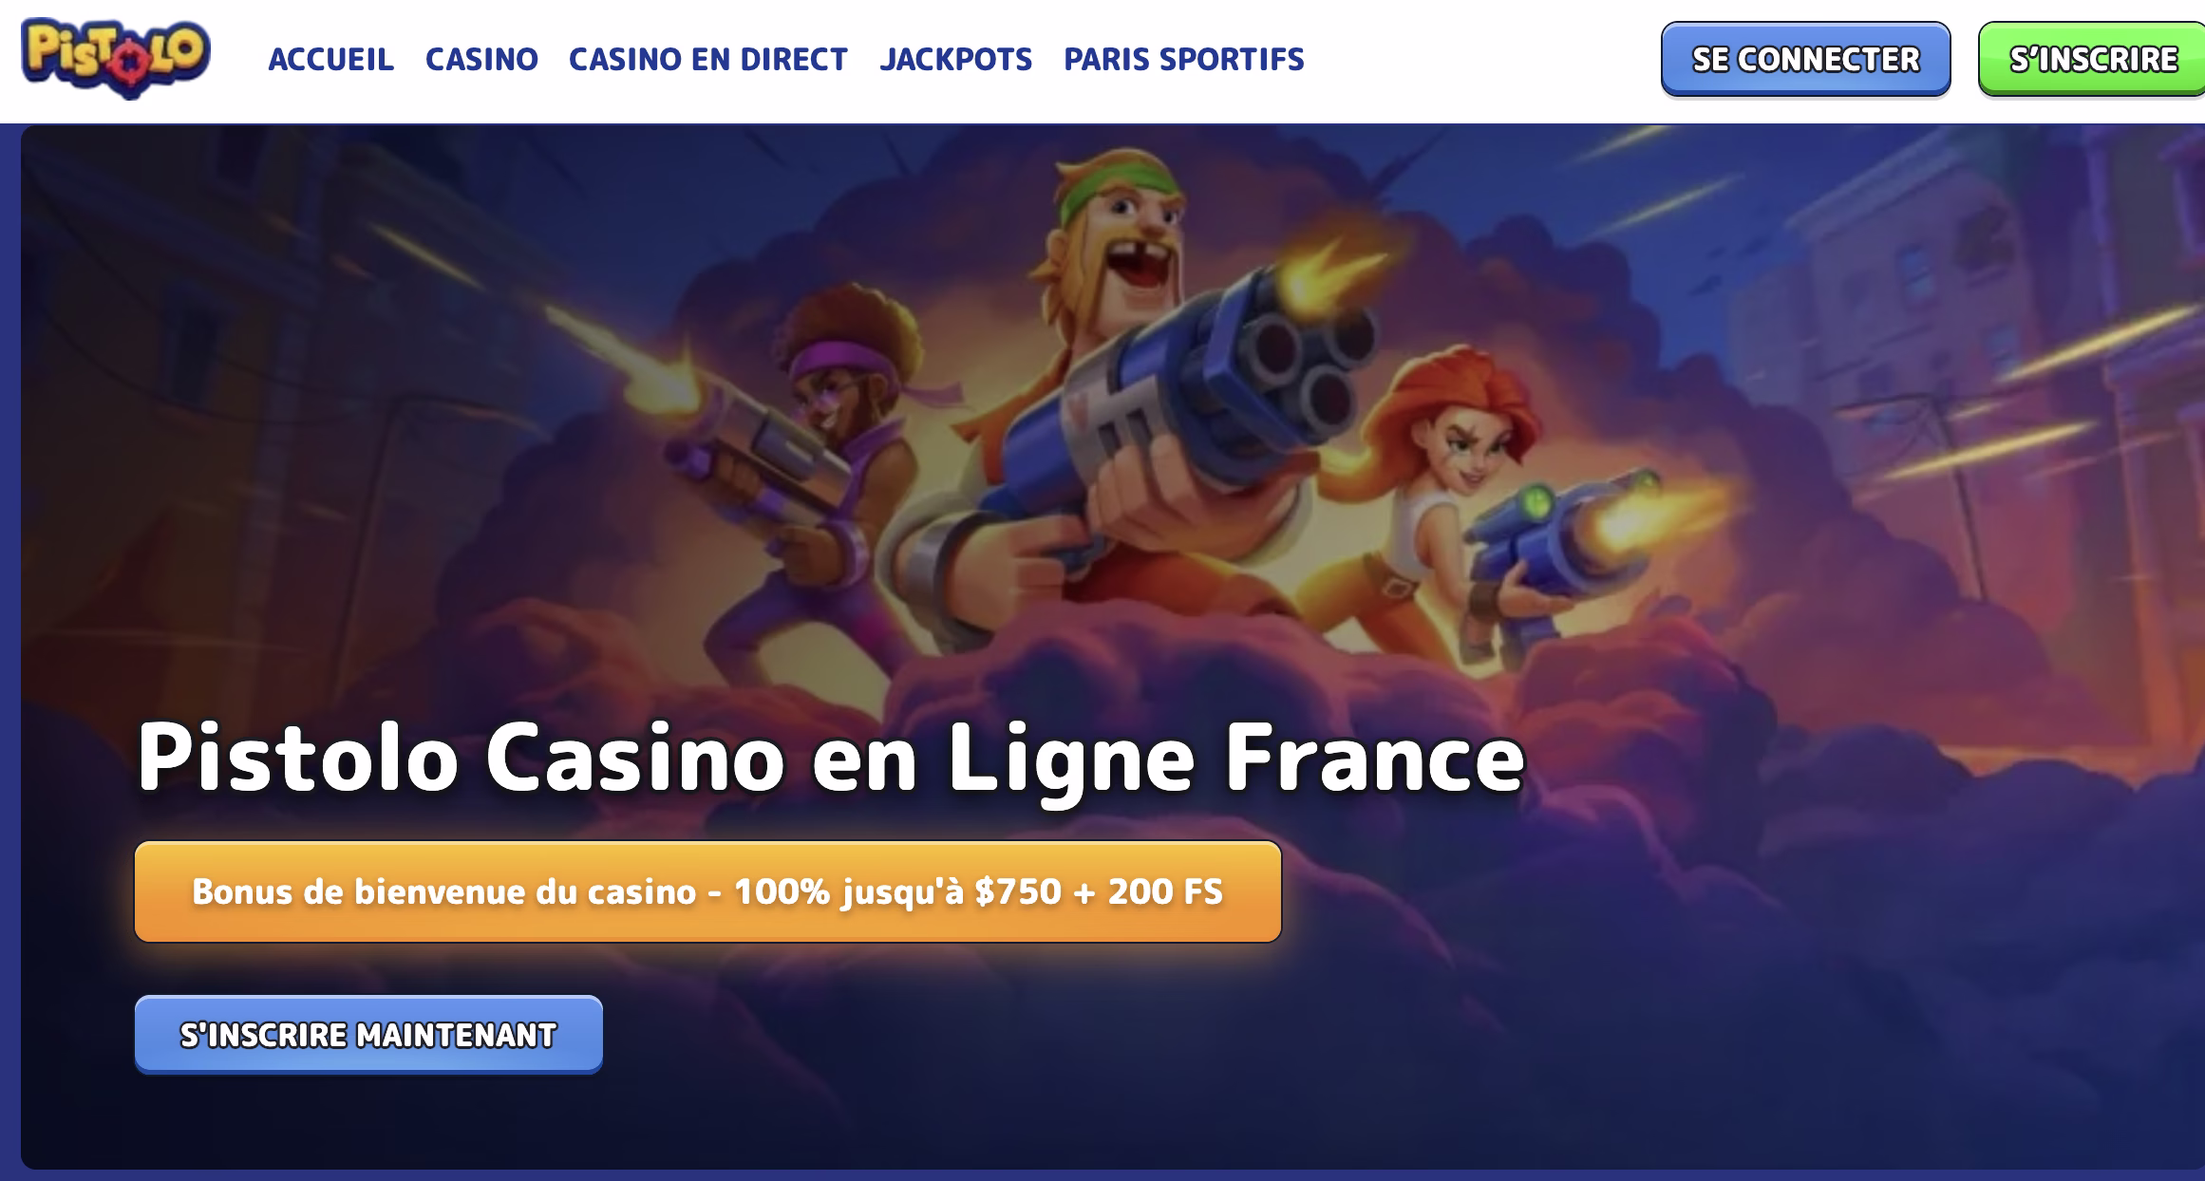Click the green S'INSCRIRE button
The height and width of the screenshot is (1181, 2205).
coord(2091,59)
